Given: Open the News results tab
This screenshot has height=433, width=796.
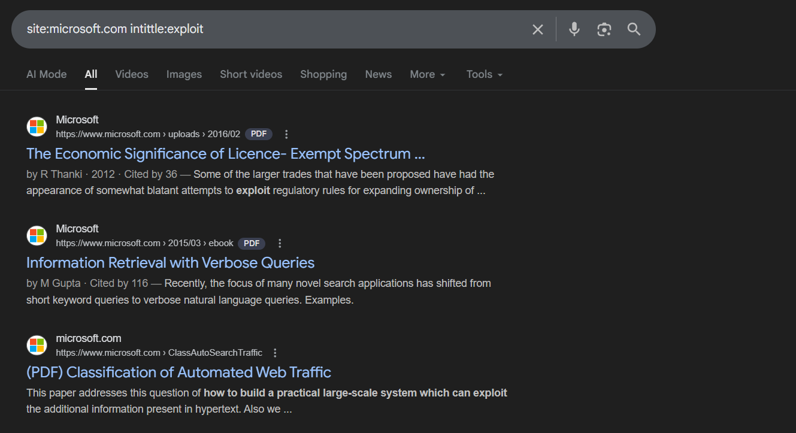Looking at the screenshot, I should tap(379, 74).
